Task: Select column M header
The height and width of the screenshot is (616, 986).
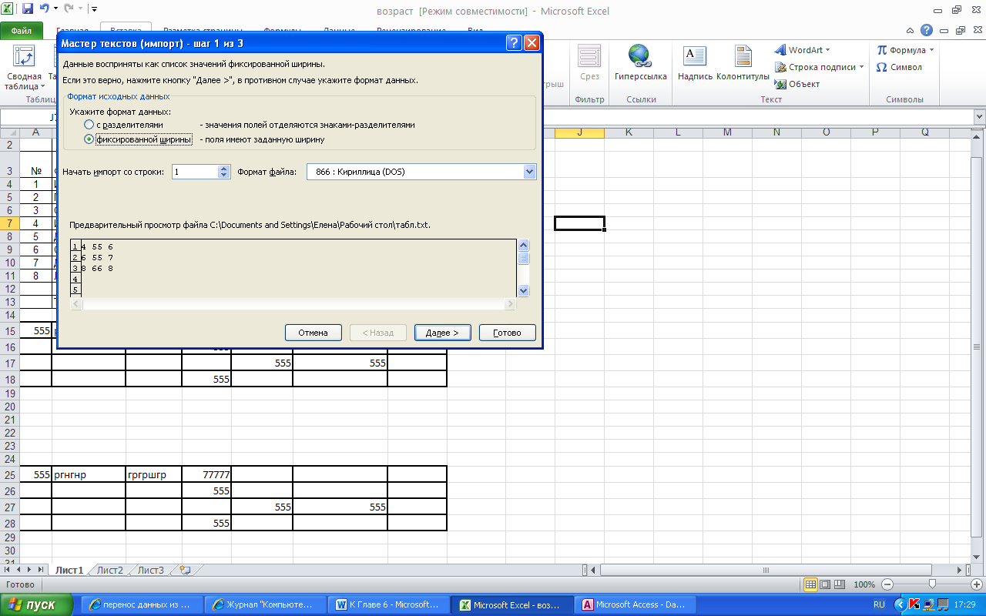Action: (727, 132)
